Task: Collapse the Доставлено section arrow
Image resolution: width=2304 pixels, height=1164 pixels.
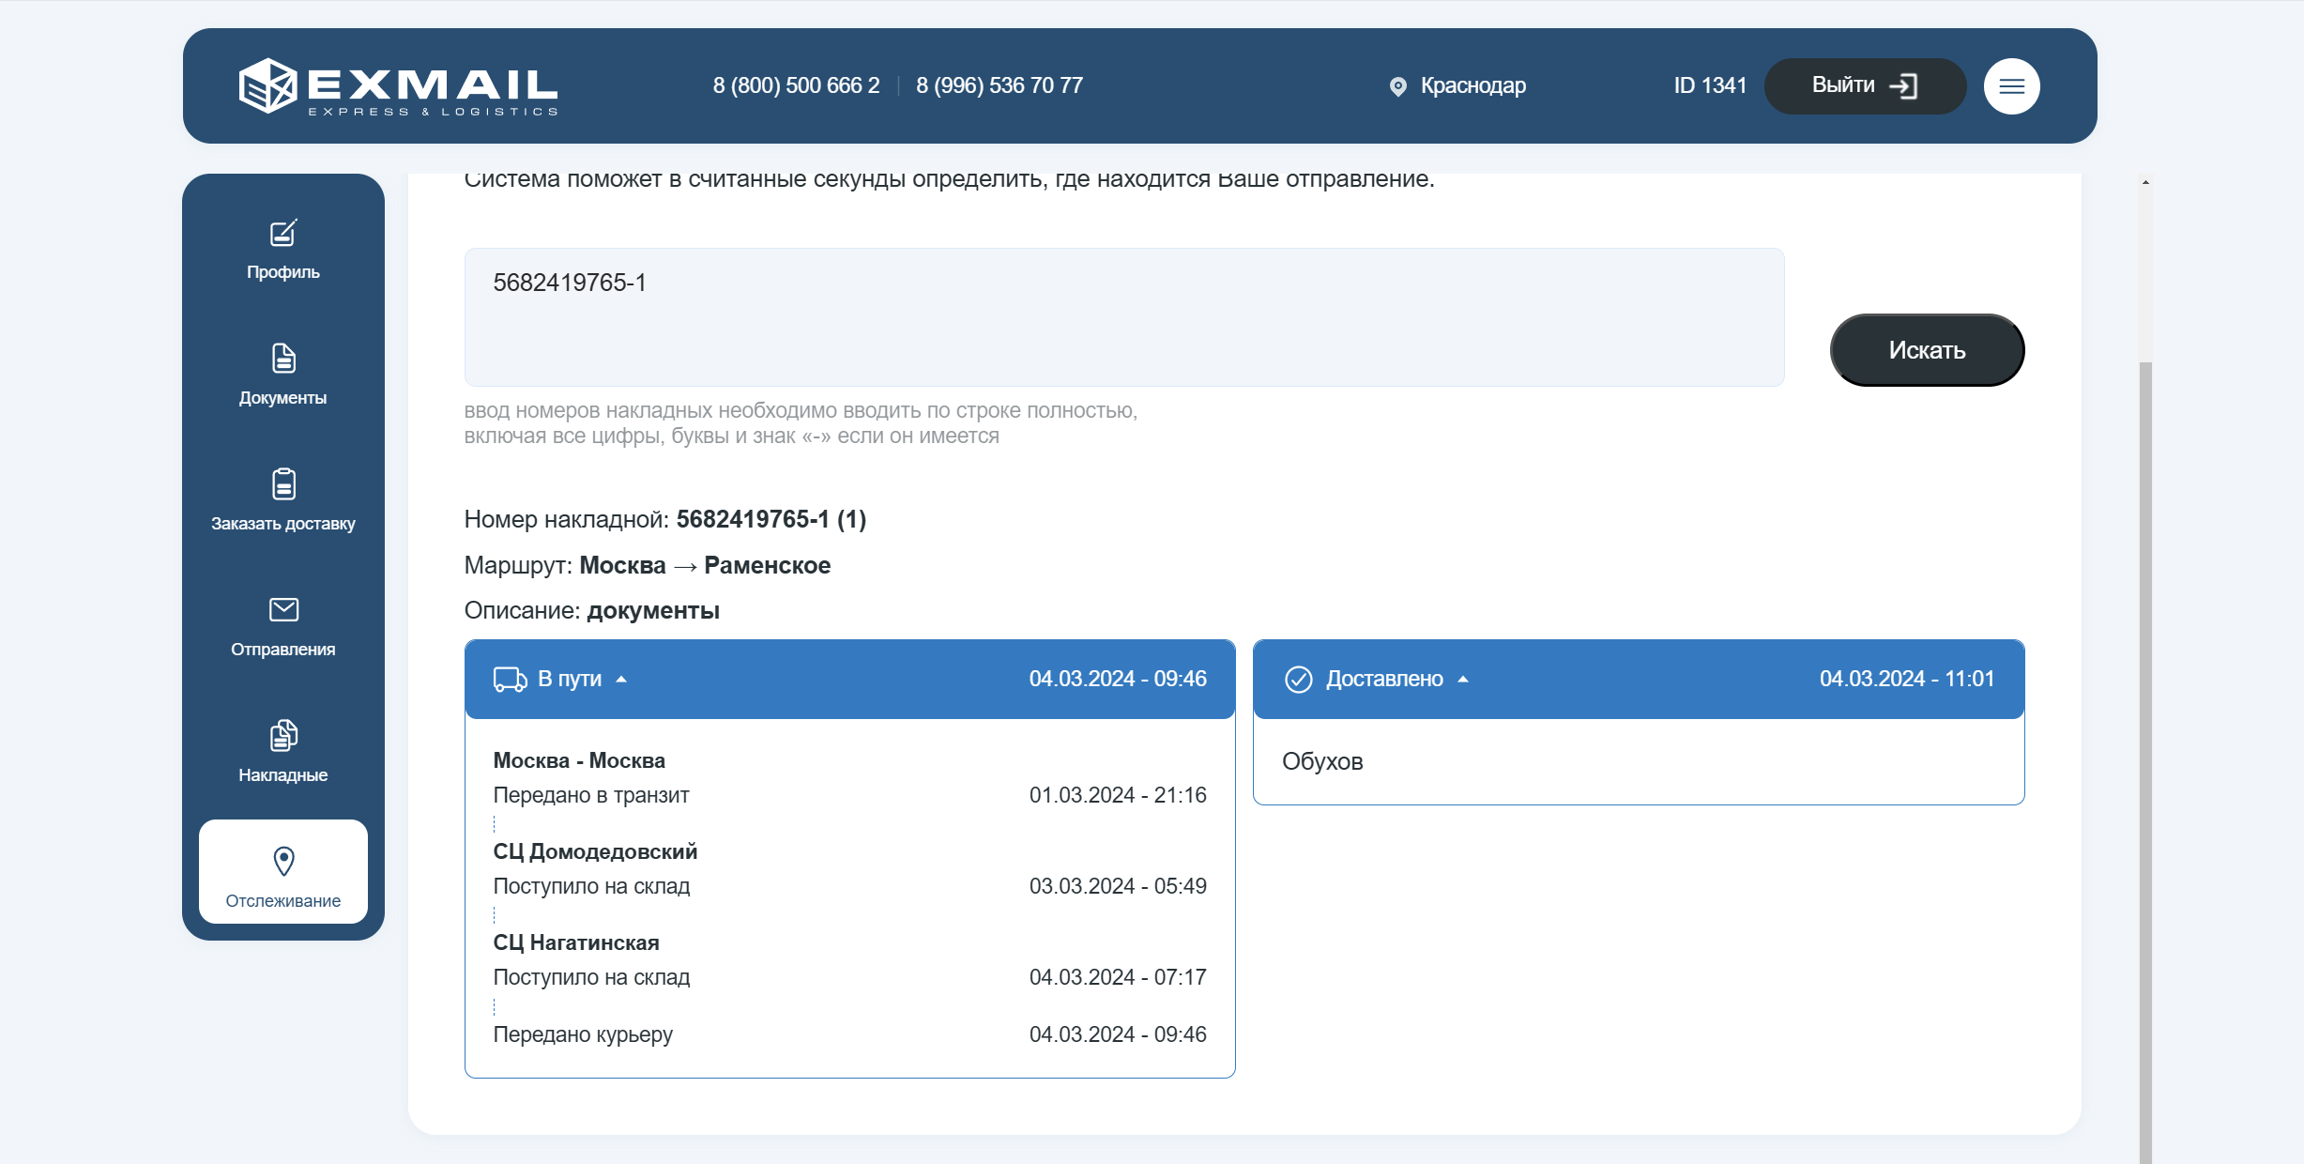Action: point(1463,679)
